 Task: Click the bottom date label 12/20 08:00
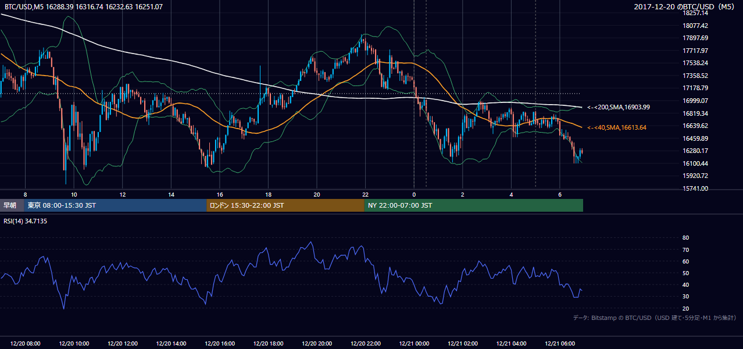point(26,344)
